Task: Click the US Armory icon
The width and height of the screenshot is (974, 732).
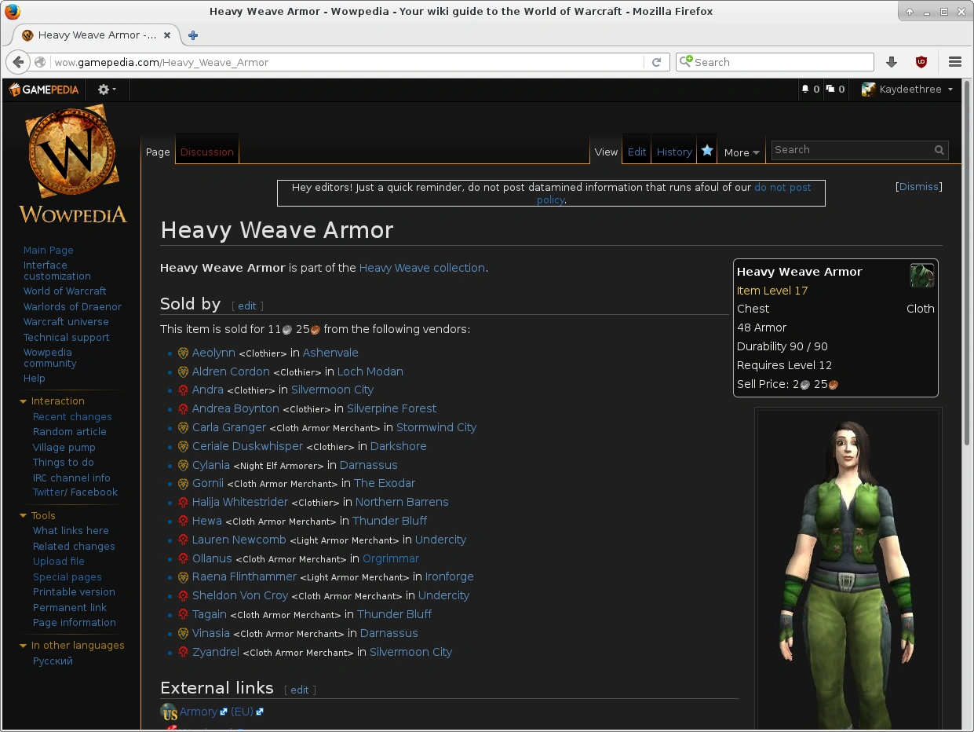Action: [169, 712]
